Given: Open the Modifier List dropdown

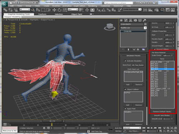Looking at the screenshot, I should 133,28.
